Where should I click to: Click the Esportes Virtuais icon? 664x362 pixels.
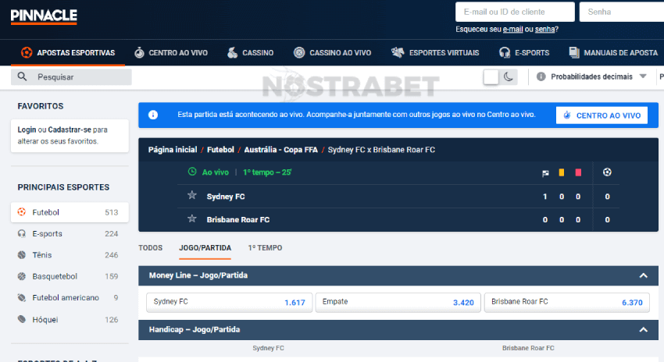coord(398,52)
